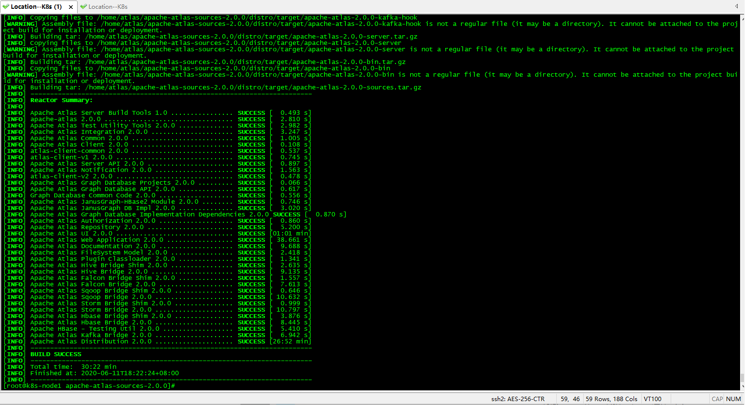
Task: Click the left tab navigation arrow
Action: (736, 6)
